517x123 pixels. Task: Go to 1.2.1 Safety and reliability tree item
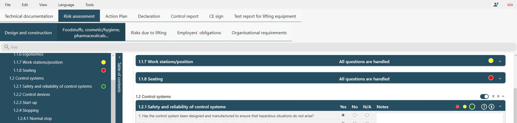(x=53, y=86)
